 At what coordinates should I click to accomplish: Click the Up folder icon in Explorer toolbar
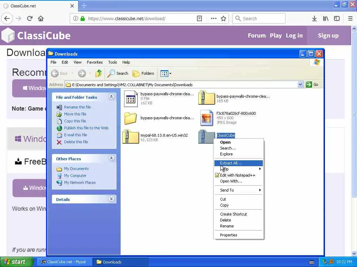tap(99, 73)
